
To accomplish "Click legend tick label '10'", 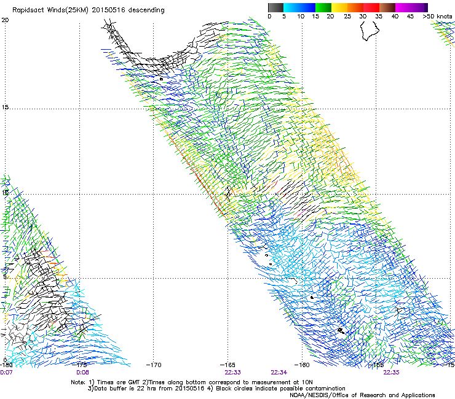I will [301, 17].
